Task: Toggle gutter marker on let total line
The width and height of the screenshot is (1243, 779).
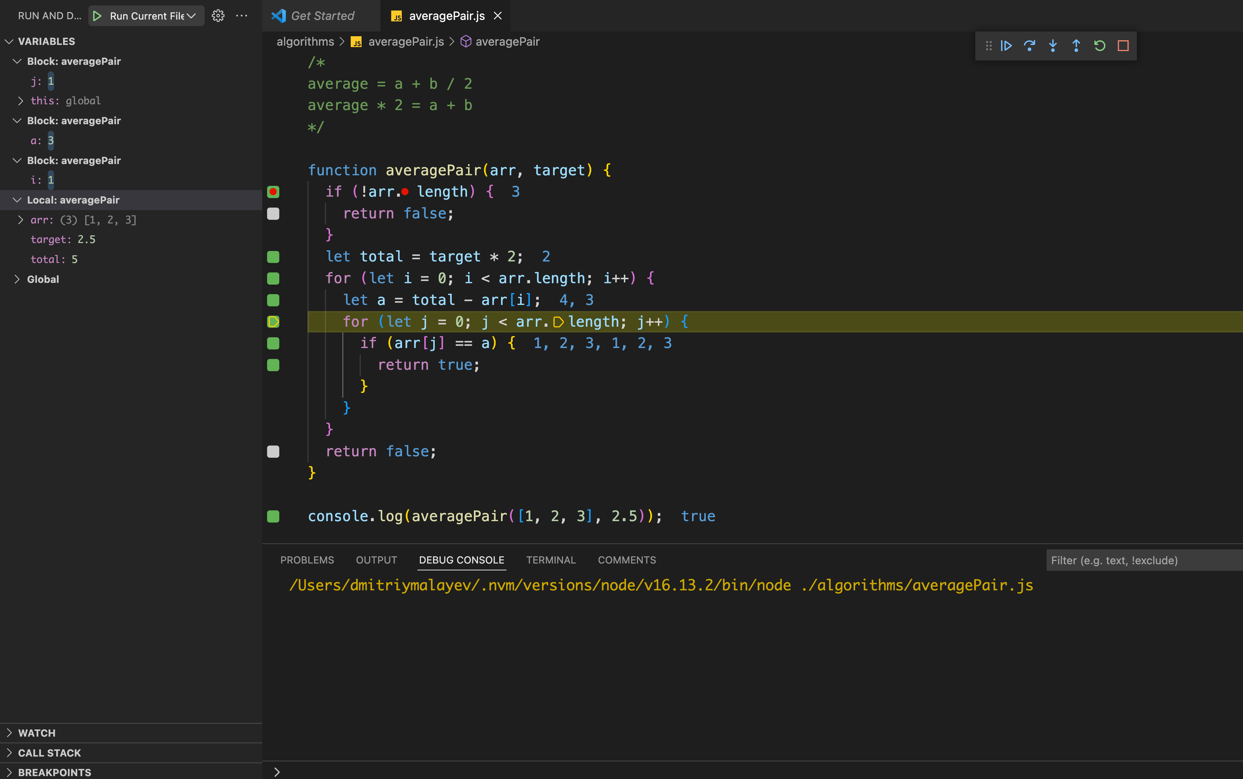Action: [273, 257]
